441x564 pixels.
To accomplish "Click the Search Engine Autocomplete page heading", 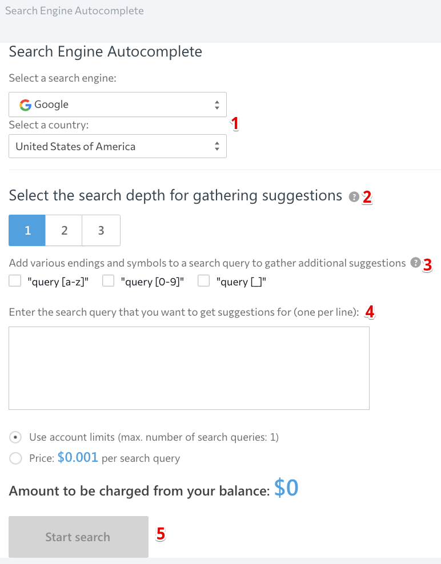I will tap(106, 51).
